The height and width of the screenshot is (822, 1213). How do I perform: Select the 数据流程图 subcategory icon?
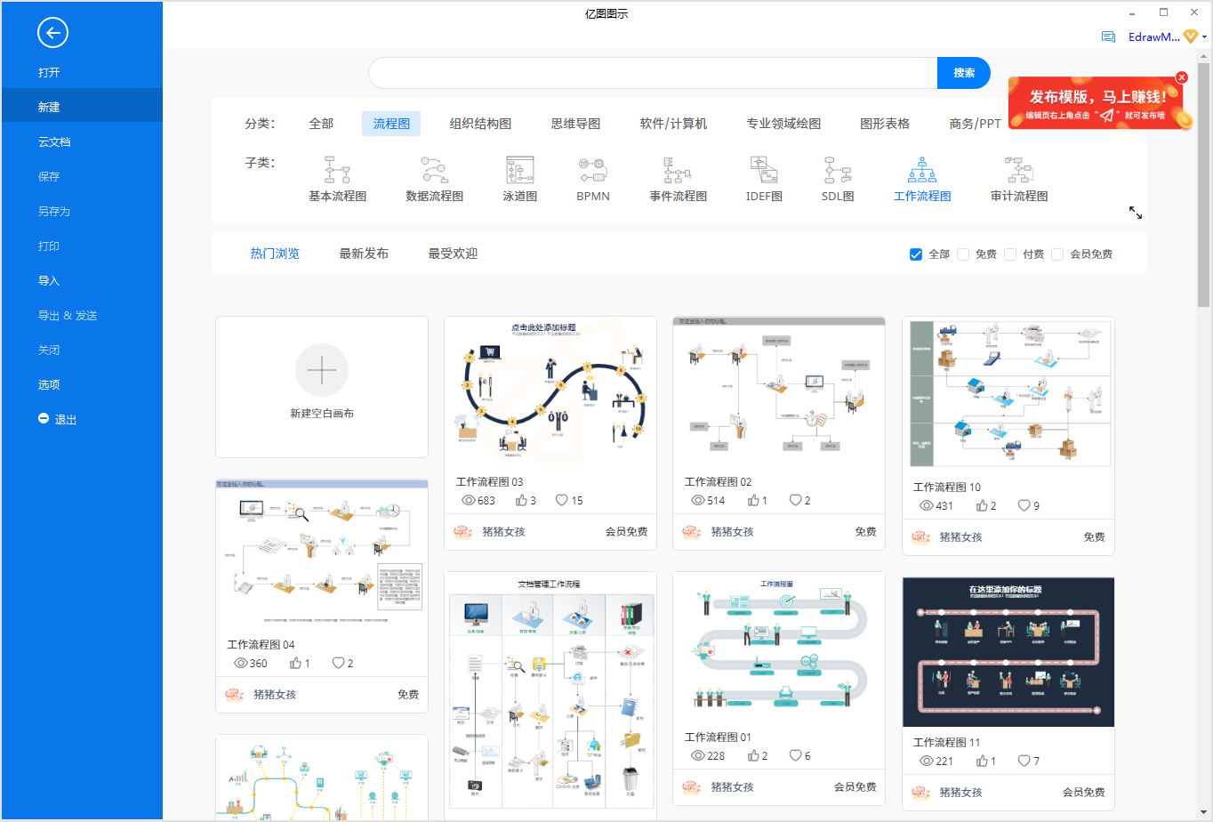click(x=434, y=169)
